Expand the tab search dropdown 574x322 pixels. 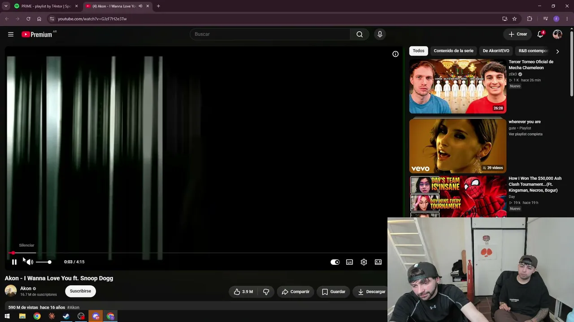pos(6,6)
